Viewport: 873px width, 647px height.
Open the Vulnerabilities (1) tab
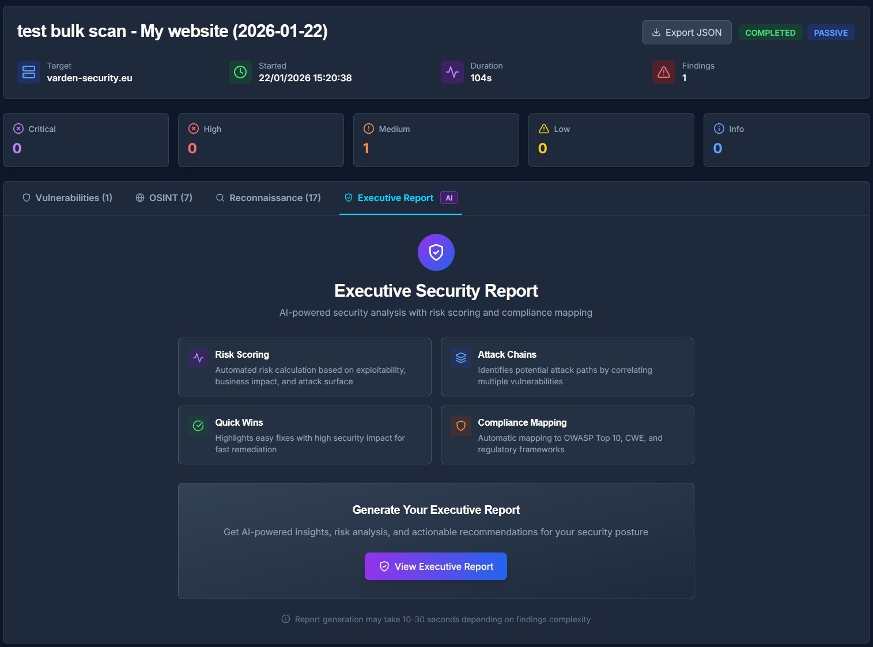click(x=67, y=198)
